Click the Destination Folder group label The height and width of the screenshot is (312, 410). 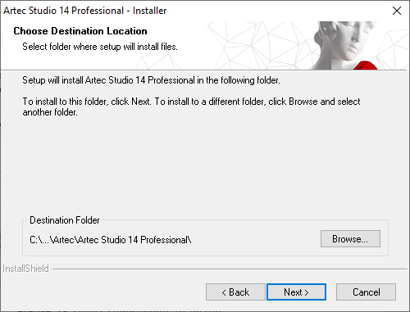pyautogui.click(x=65, y=220)
